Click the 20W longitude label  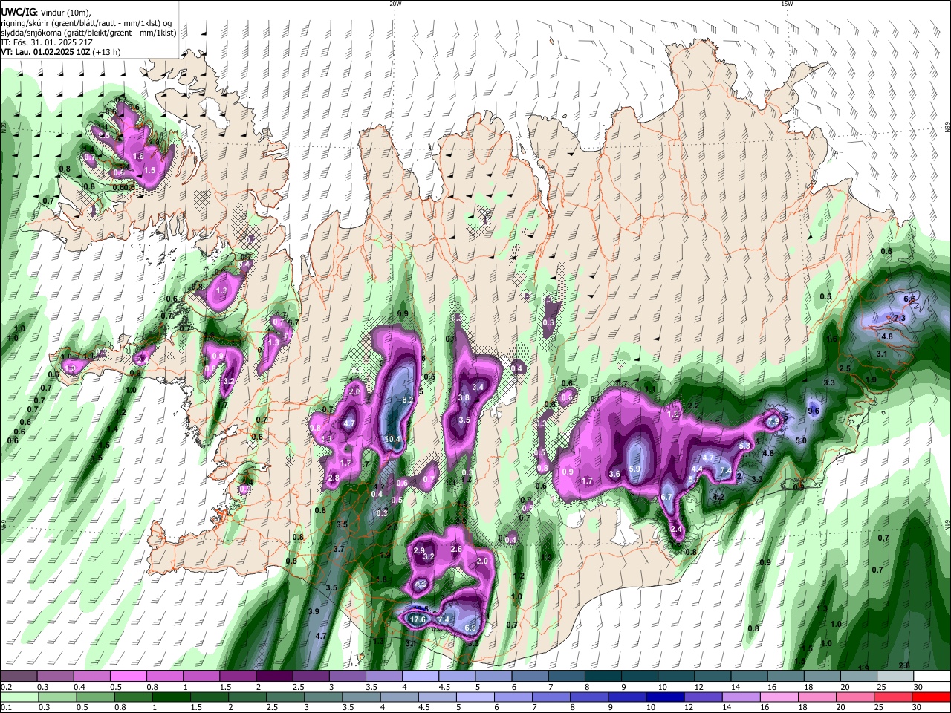point(395,4)
